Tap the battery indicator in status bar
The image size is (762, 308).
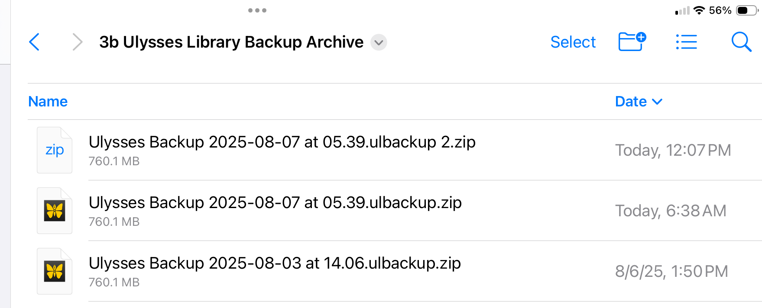click(748, 10)
